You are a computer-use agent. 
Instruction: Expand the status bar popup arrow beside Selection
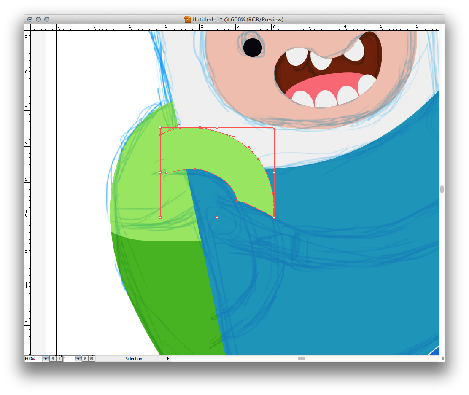167,359
